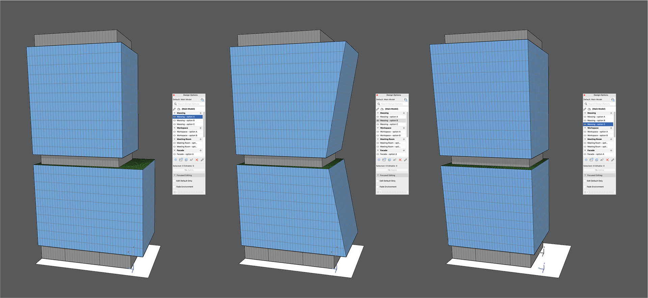
Task: Click red Delete X icon in left palette
Action: click(197, 160)
